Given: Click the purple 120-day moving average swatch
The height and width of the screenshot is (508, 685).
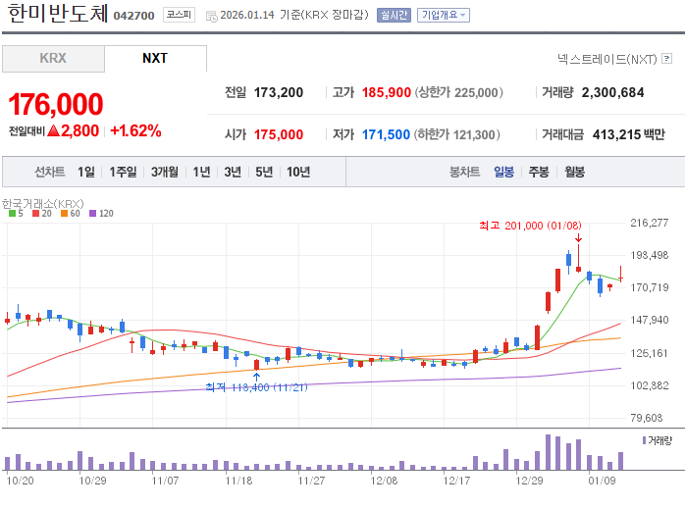Looking at the screenshot, I should click(x=92, y=214).
